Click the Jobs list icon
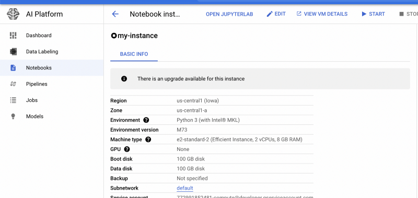The image size is (418, 198). pyautogui.click(x=13, y=100)
